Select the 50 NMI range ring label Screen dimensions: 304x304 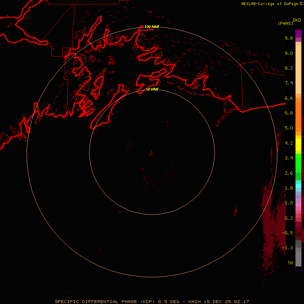pyautogui.click(x=152, y=89)
